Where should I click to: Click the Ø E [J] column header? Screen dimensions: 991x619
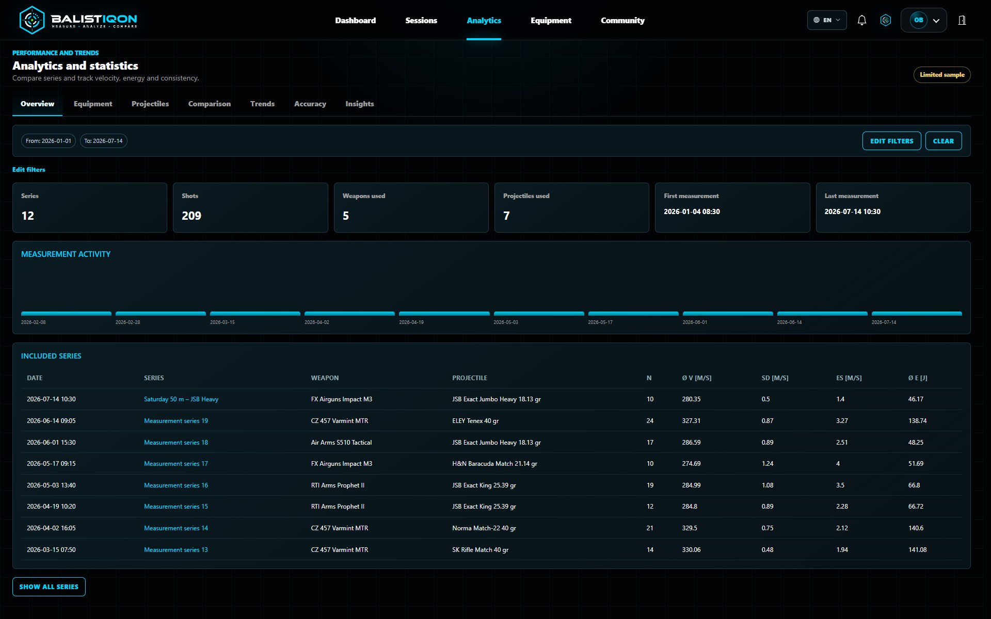(x=918, y=378)
